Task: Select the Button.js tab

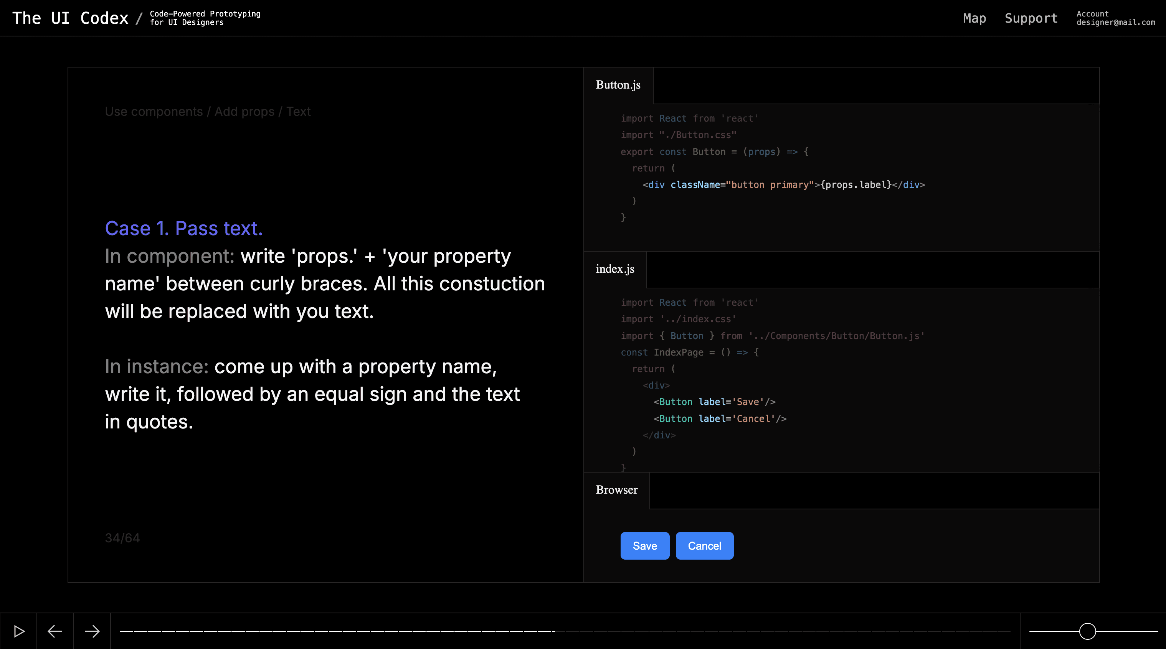Action: (x=618, y=85)
